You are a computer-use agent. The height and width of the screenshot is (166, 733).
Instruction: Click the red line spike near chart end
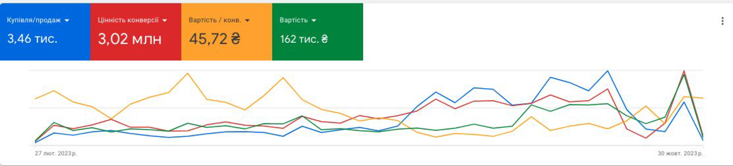pos(684,71)
